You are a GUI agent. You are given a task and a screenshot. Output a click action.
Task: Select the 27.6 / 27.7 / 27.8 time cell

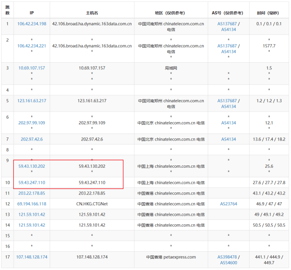click(269, 182)
